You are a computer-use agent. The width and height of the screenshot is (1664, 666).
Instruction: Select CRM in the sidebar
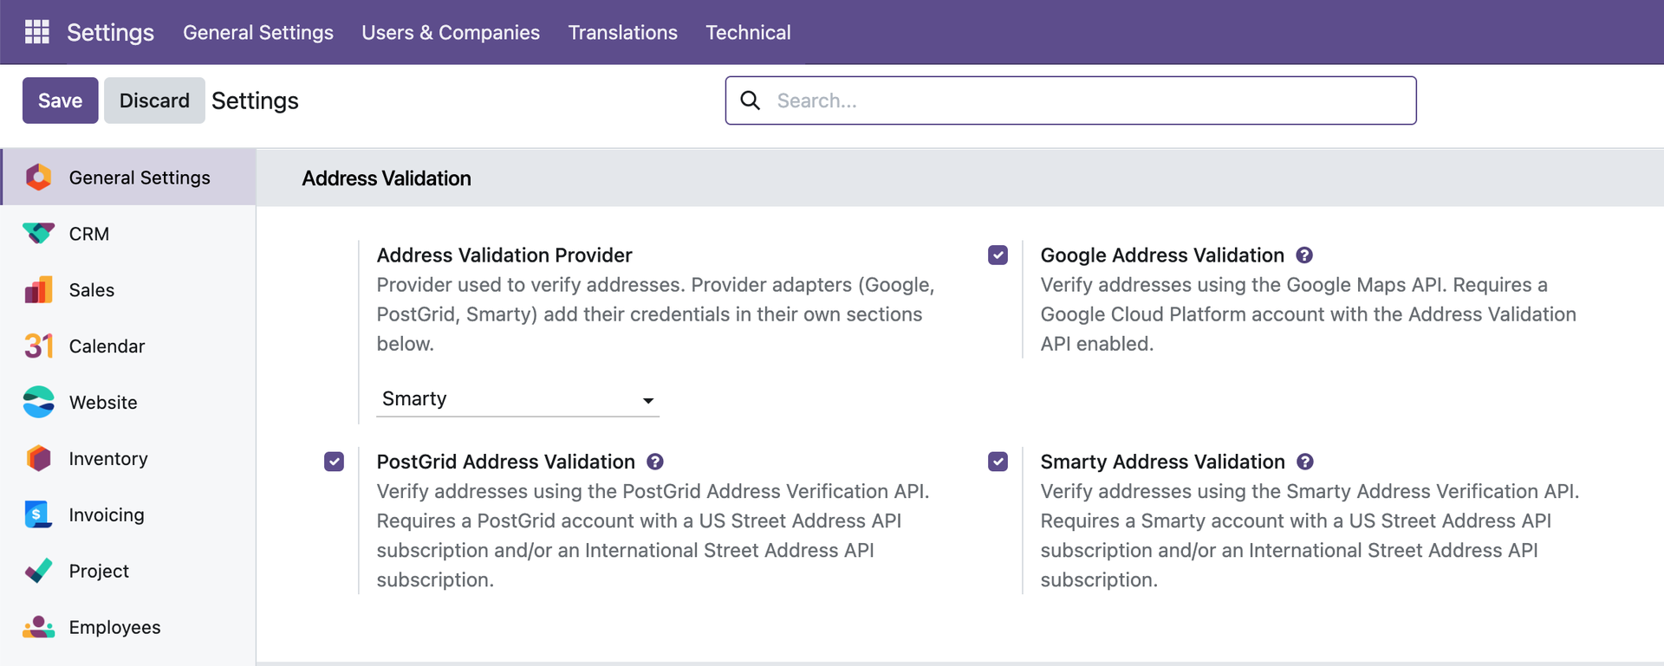tap(128, 234)
